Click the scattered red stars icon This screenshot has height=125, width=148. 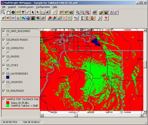coord(64,18)
